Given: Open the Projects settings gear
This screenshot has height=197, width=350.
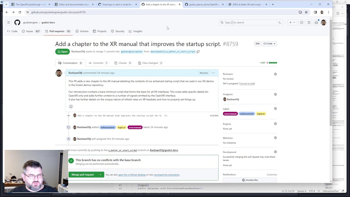Looking at the screenshot, I should pyautogui.click(x=275, y=124).
